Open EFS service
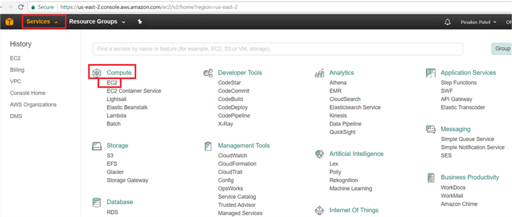The height and width of the screenshot is (217, 512). tap(112, 164)
